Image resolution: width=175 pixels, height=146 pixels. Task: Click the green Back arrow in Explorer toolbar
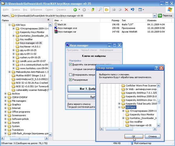pos(75,10)
